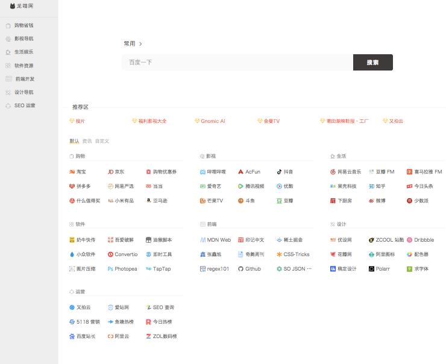Click the 前端开发 sidebar icon
This screenshot has width=446, height=364.
pyautogui.click(x=8, y=79)
